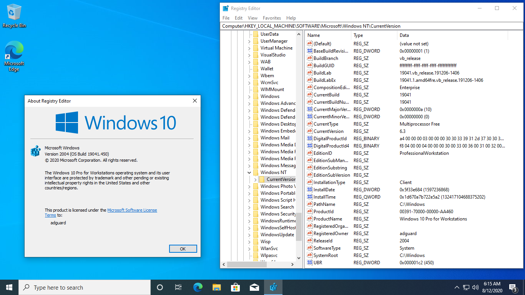Expand the Windows Search tree node

click(x=249, y=207)
